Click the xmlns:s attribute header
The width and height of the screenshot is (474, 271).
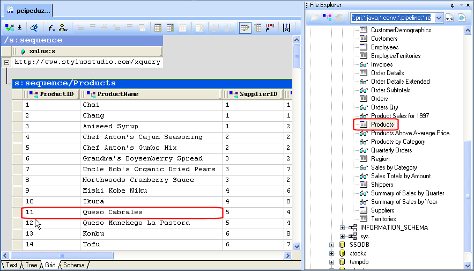87,52
